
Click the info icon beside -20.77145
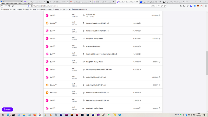pos(159,15)
